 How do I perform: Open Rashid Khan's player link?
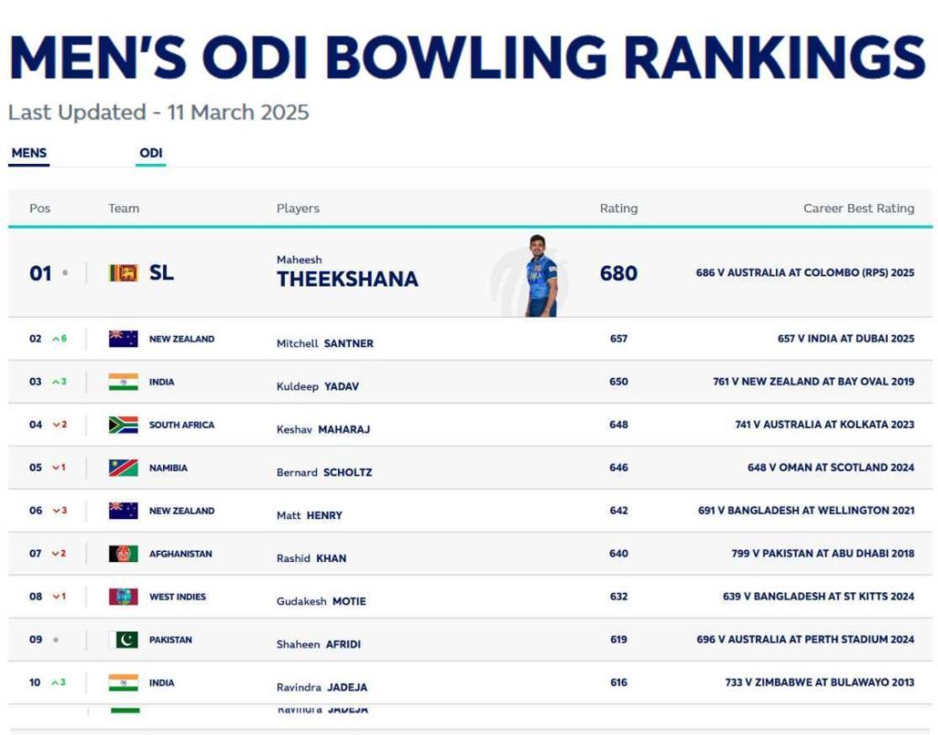pyautogui.click(x=311, y=558)
